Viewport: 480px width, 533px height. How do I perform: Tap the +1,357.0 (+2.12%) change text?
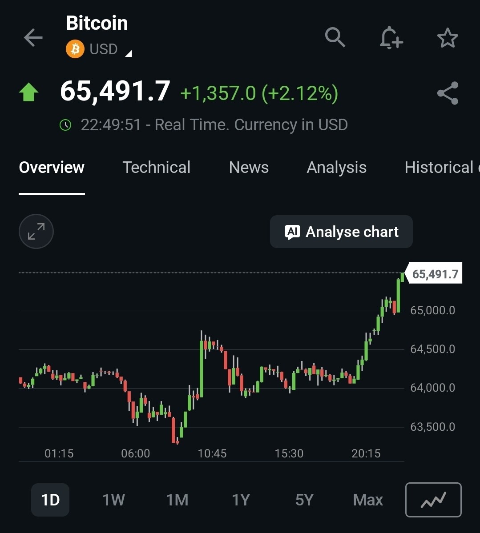(259, 93)
